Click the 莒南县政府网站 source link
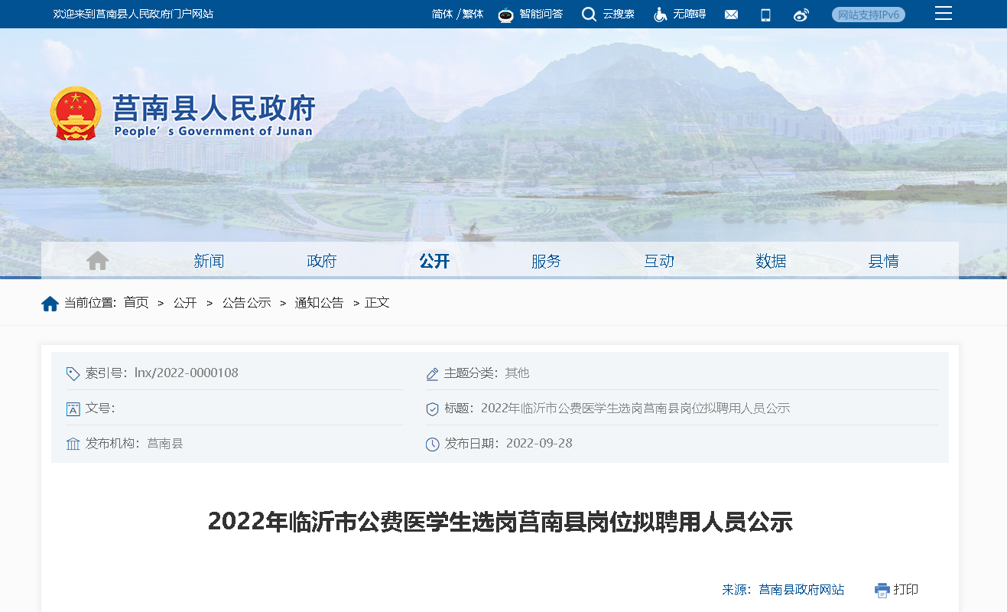This screenshot has height=612, width=1007. point(801,590)
